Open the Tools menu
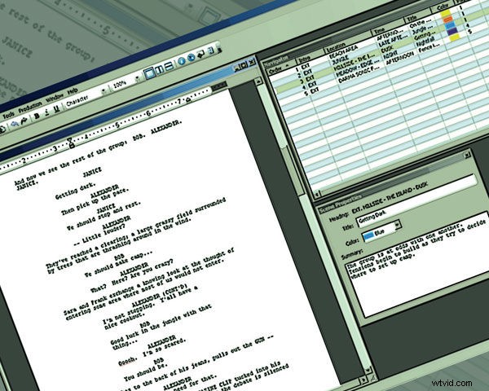The width and height of the screenshot is (489, 391). click(x=8, y=116)
